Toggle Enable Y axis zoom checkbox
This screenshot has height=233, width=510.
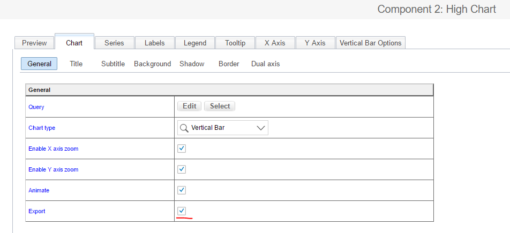pos(182,169)
